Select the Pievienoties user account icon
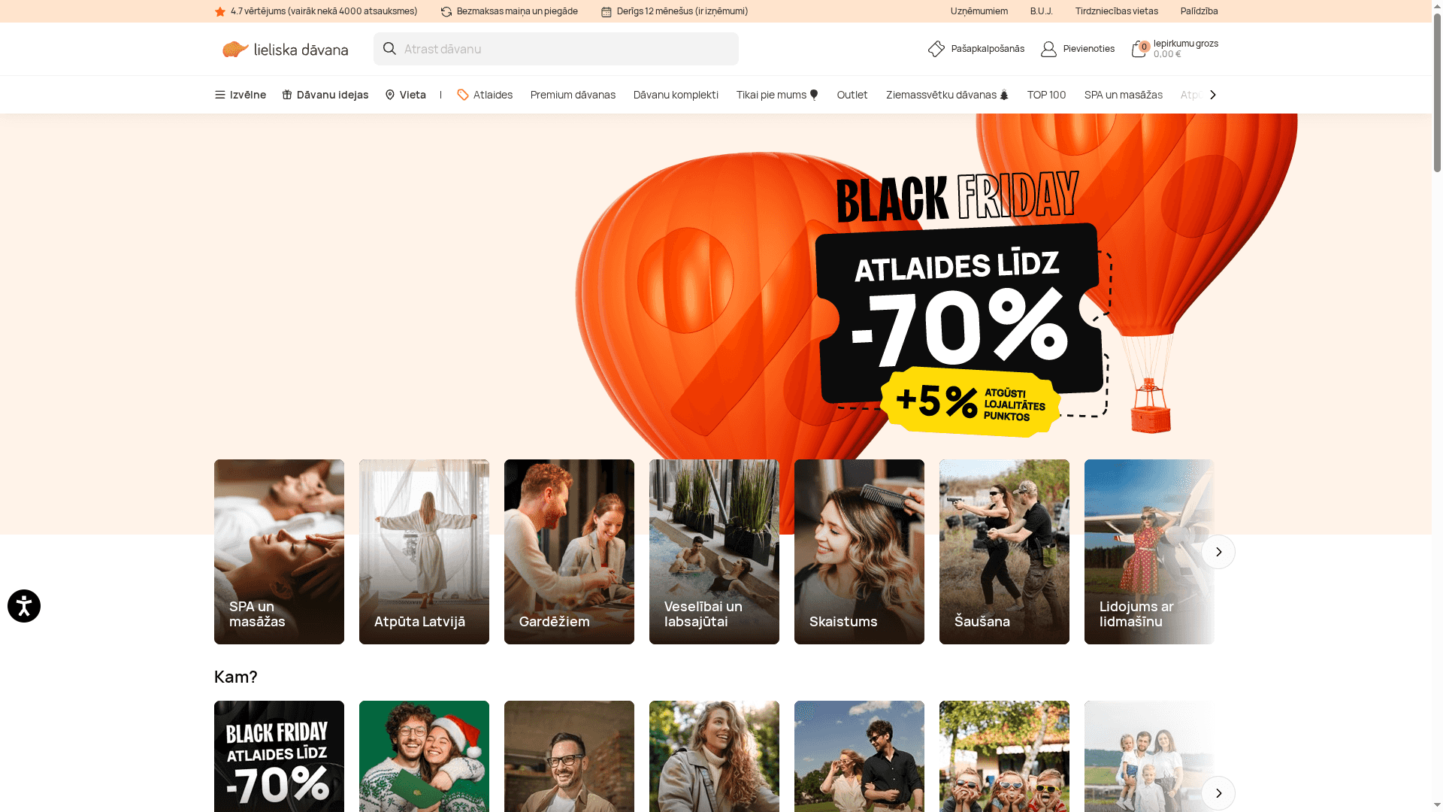The height and width of the screenshot is (812, 1443). tap(1048, 48)
